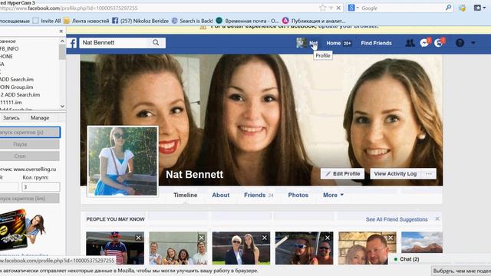Click the Кол. групп input field
Viewport: 491px width, 276px height.
41,187
